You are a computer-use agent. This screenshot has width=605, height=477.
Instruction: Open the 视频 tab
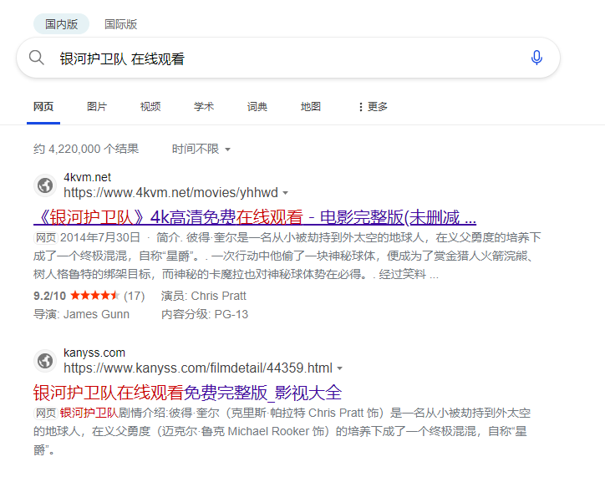pos(150,107)
